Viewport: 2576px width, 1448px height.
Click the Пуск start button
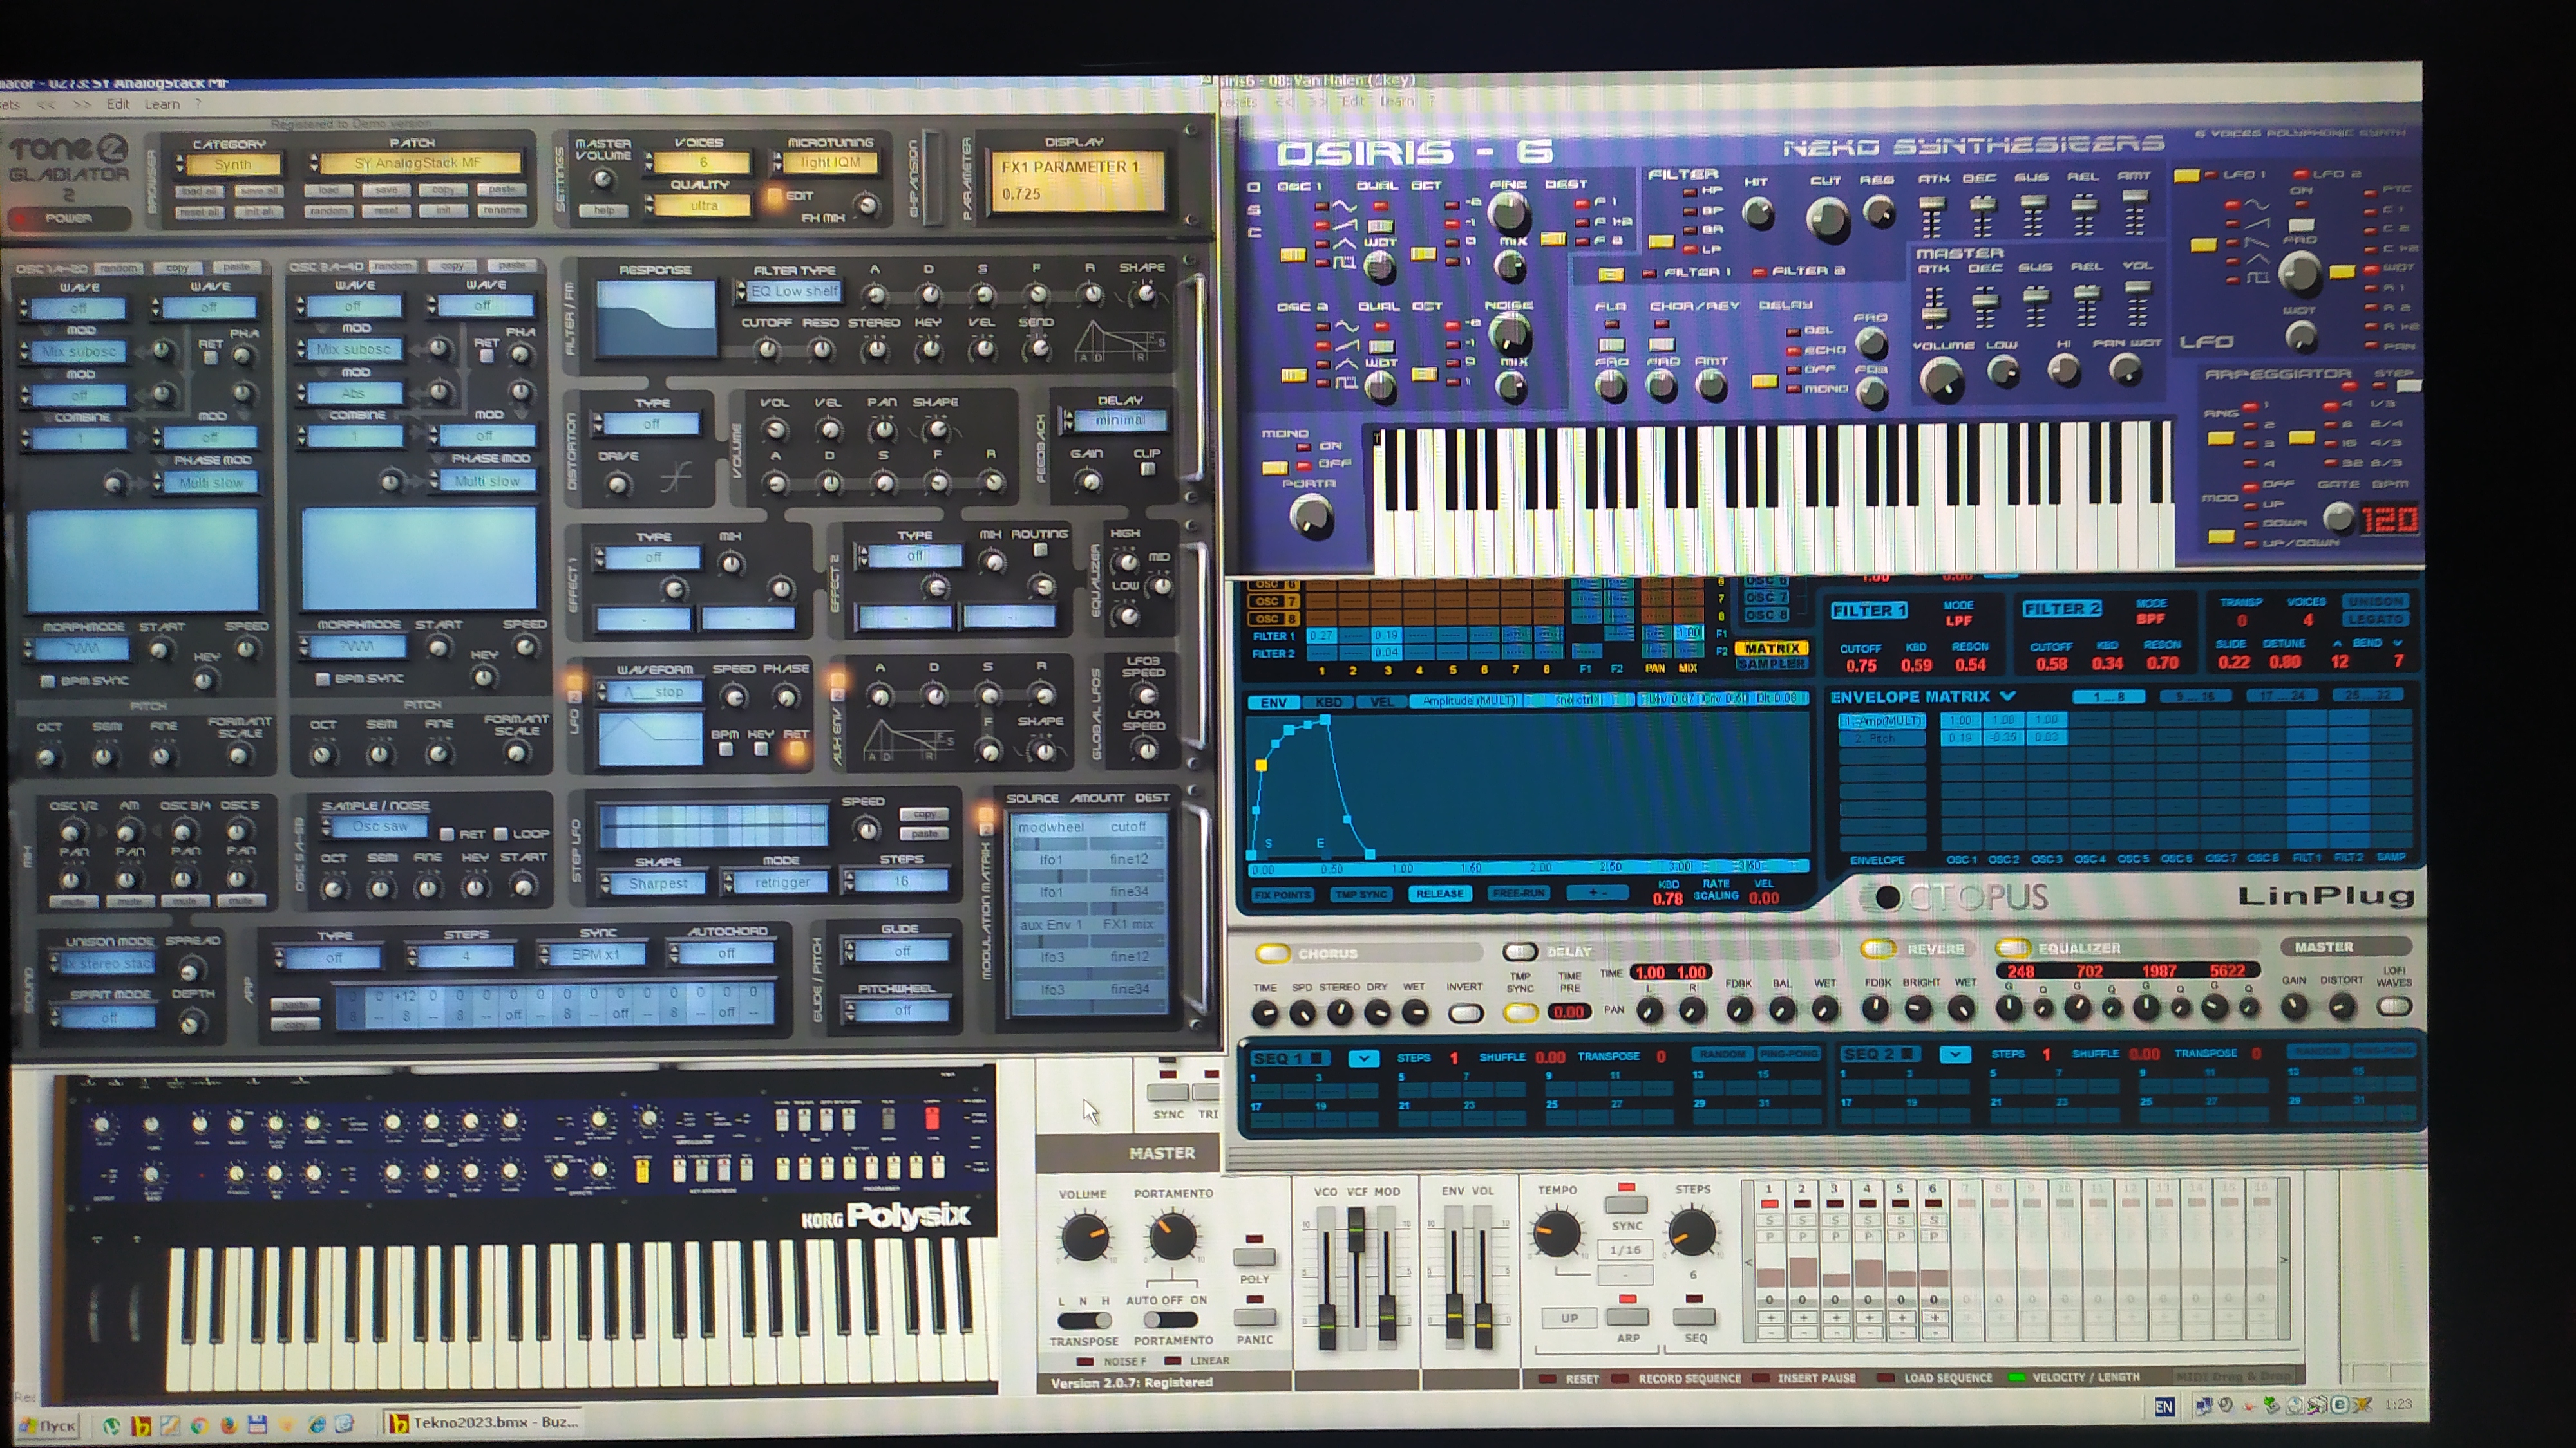(46, 1425)
